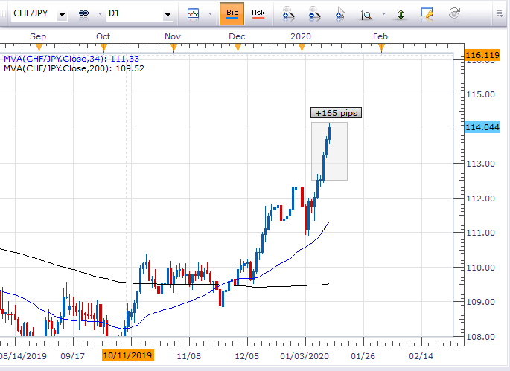Open the chart type selector icon

click(x=194, y=13)
